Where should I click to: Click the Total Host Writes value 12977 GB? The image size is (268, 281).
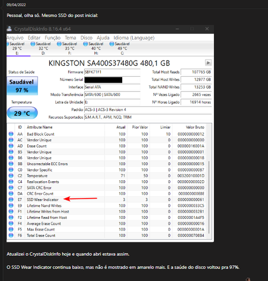tap(196, 79)
